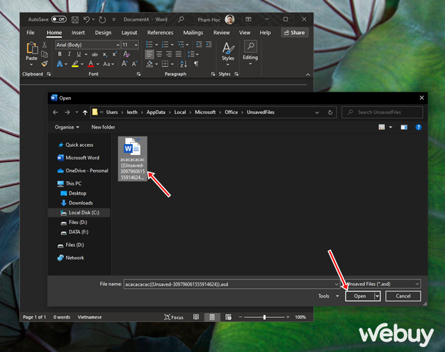The image size is (445, 352).
Task: Open the References ribbon tab
Action: pyautogui.click(x=160, y=33)
